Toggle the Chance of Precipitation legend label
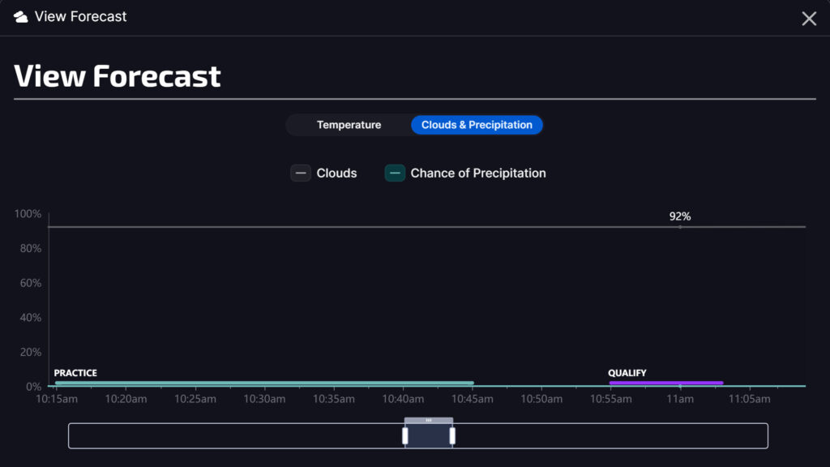 (x=478, y=173)
